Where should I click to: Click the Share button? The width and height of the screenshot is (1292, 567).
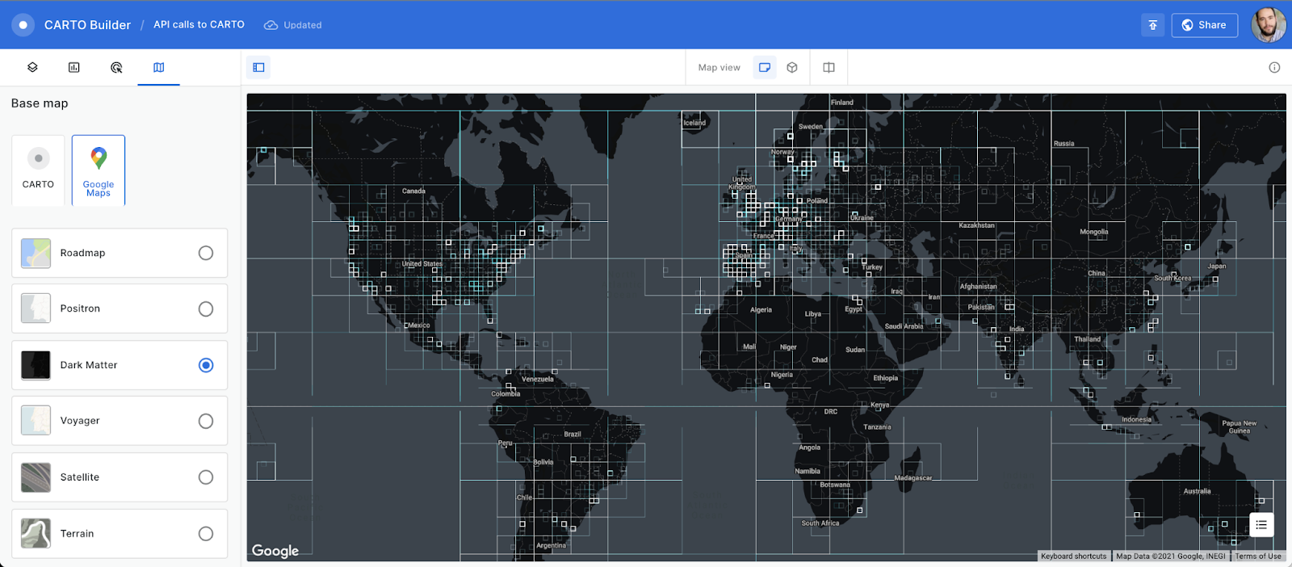point(1204,25)
